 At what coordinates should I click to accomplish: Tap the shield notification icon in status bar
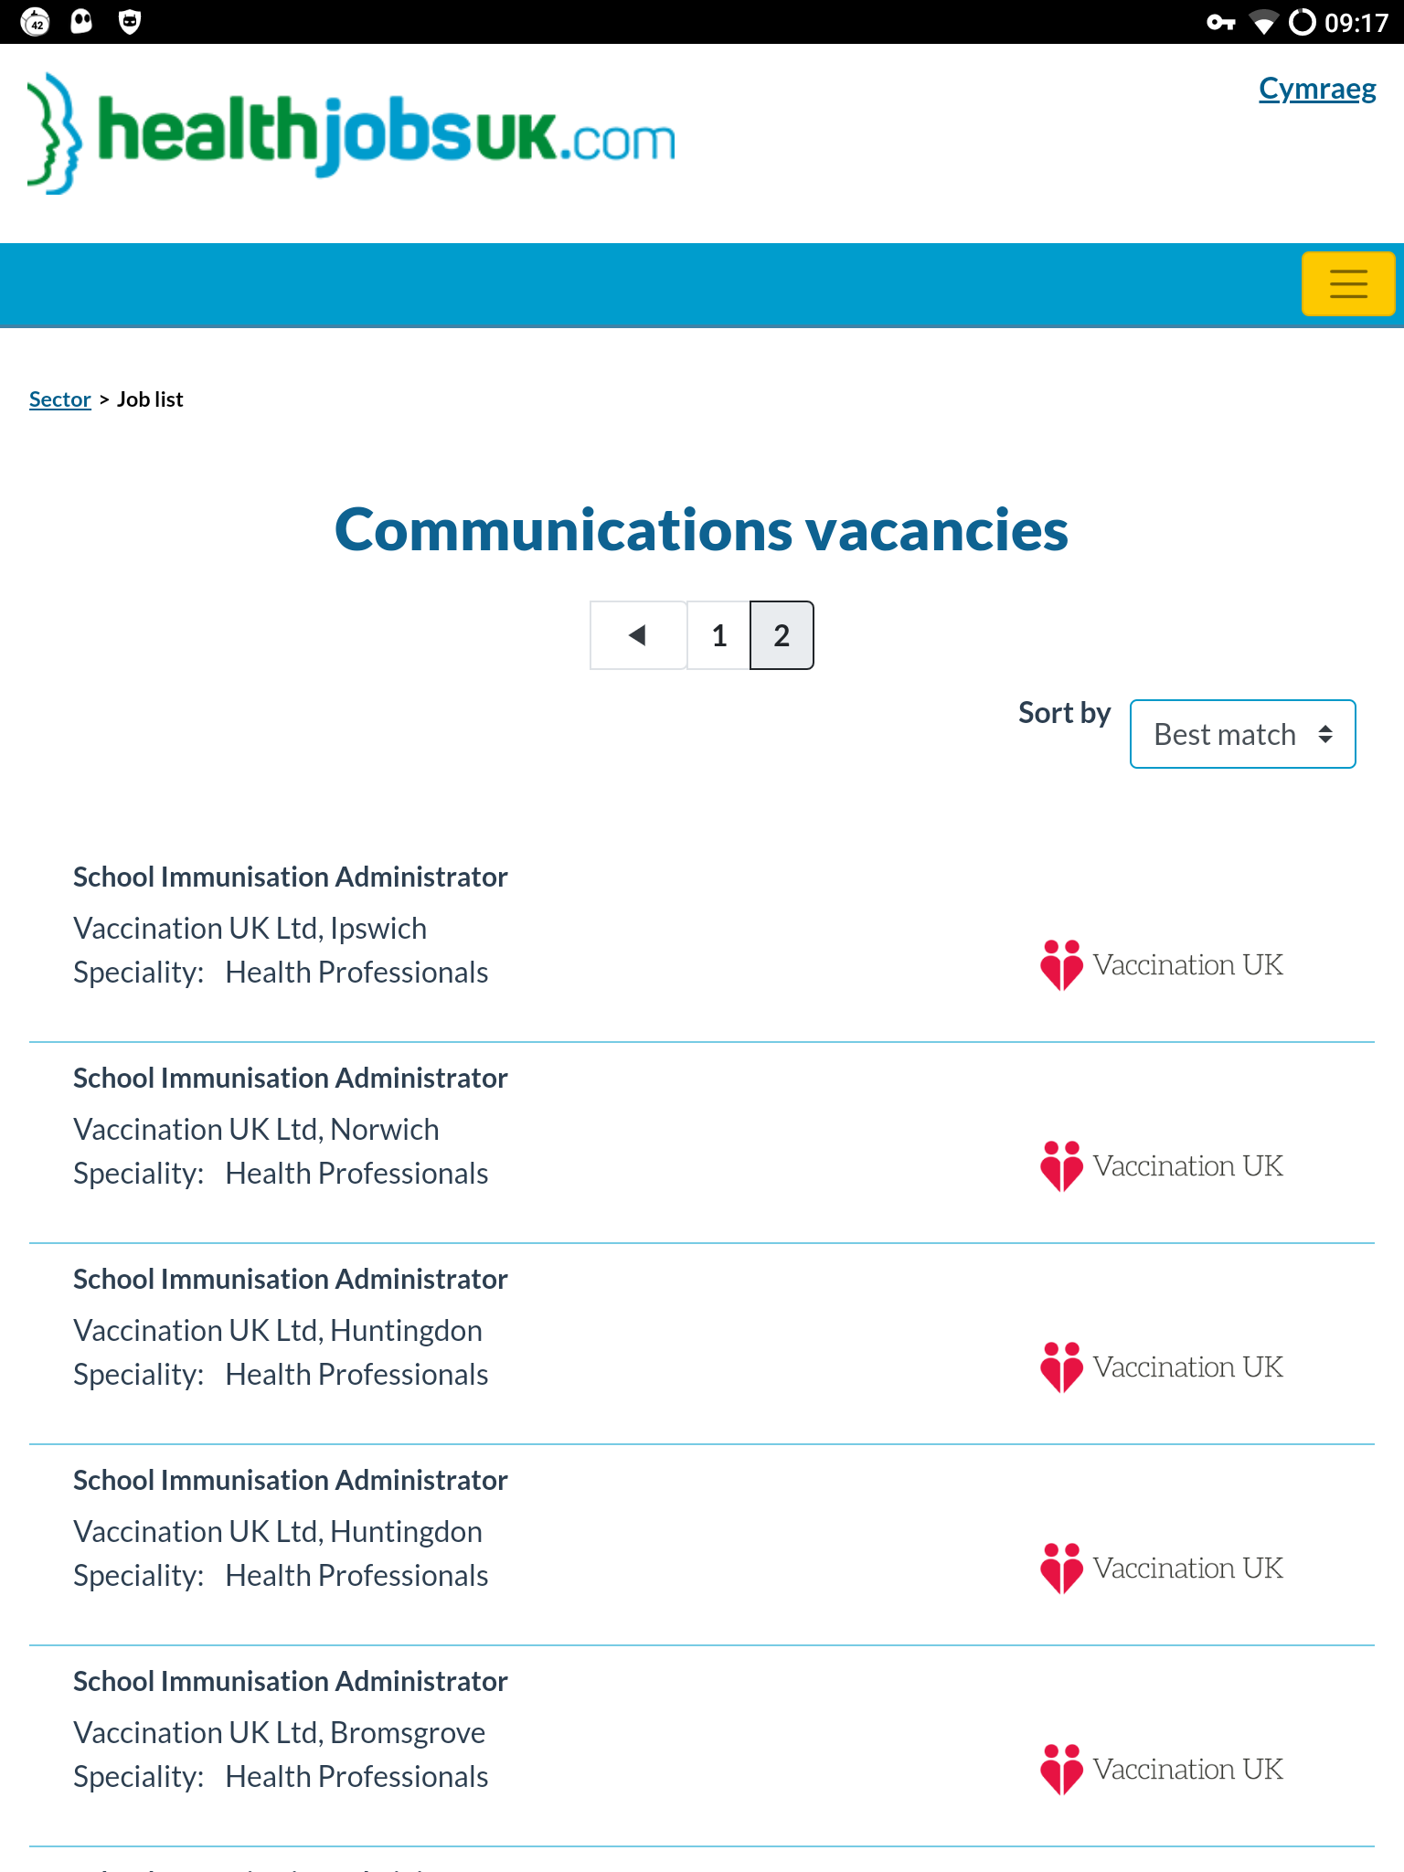130,22
